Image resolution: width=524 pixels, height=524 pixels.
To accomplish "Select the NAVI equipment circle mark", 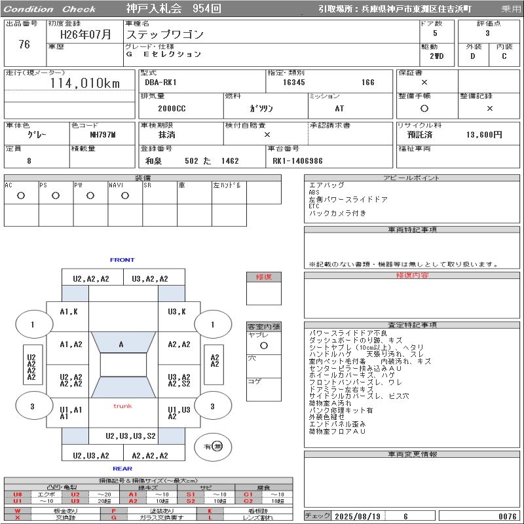I will tap(125, 196).
